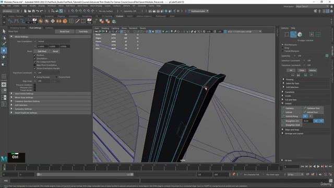Click the orange sphere shelf icon

pyautogui.click(x=41, y=21)
